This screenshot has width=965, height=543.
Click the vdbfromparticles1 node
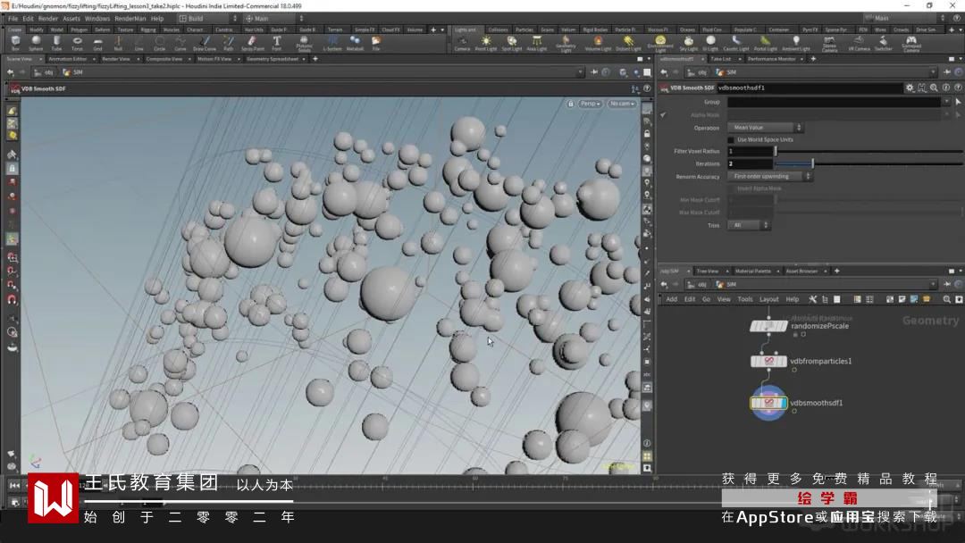pyautogui.click(x=768, y=361)
